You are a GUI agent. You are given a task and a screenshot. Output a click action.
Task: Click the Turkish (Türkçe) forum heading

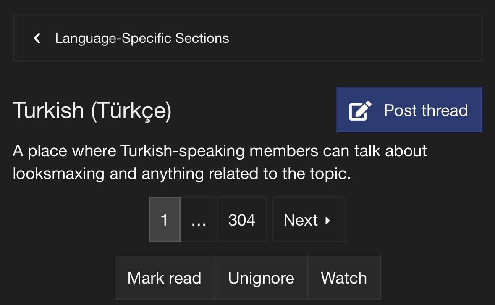pyautogui.click(x=92, y=110)
